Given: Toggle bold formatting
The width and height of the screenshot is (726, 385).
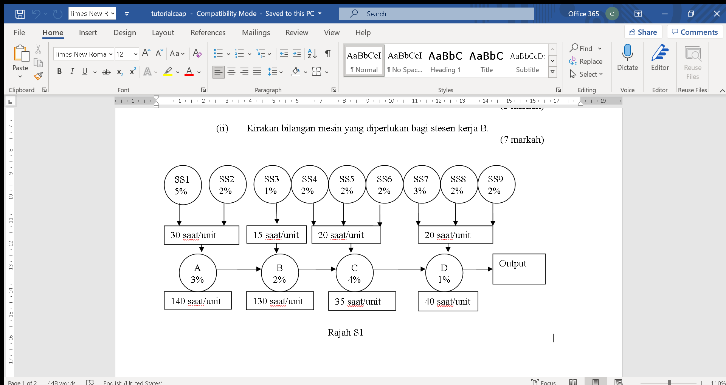Looking at the screenshot, I should point(59,72).
